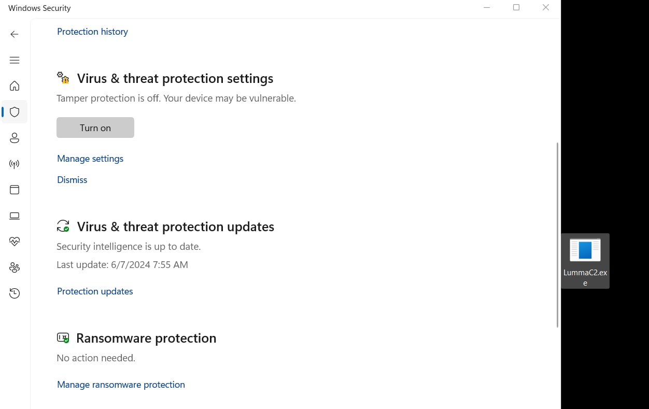Image resolution: width=649 pixels, height=409 pixels.
Task: Click the vertical scrollbar thumb
Action: [557, 234]
